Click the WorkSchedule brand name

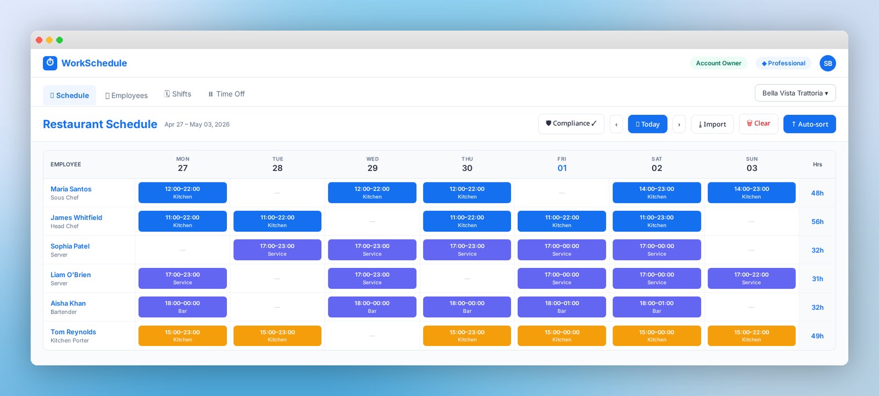pyautogui.click(x=94, y=63)
